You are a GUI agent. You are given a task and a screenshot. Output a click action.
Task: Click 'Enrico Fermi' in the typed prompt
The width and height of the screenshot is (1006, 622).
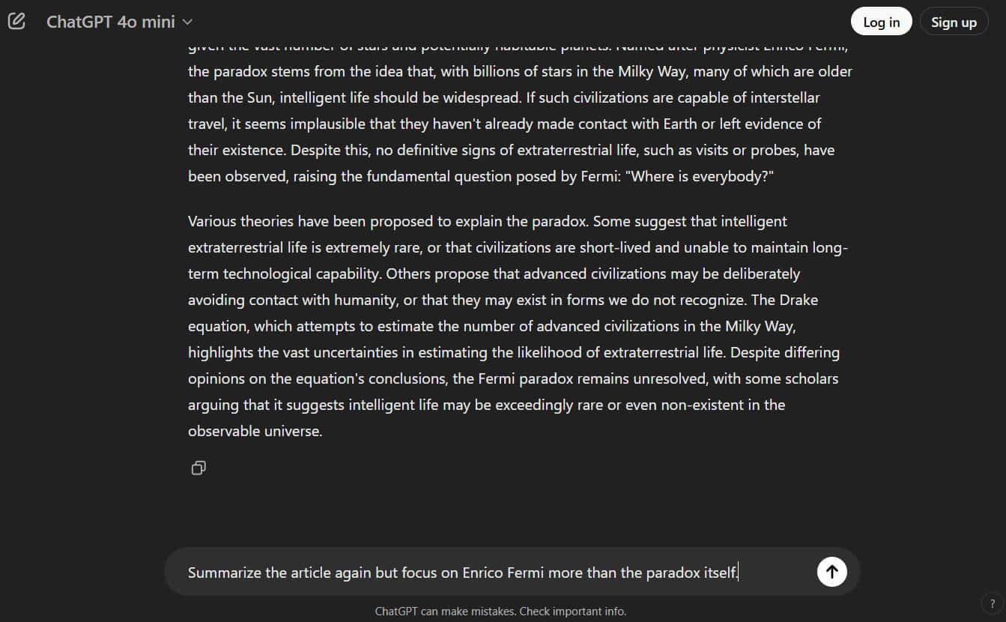(x=503, y=573)
